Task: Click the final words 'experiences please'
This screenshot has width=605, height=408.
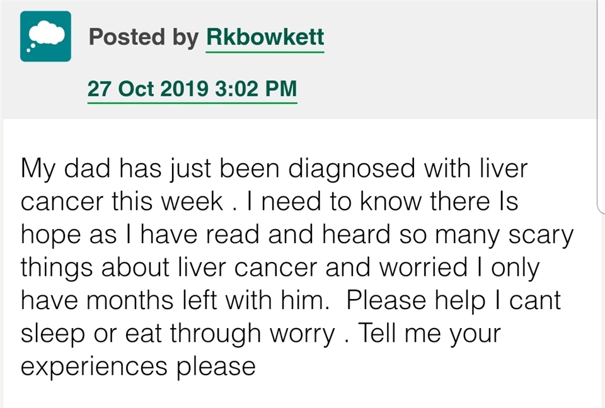Action: 138,366
